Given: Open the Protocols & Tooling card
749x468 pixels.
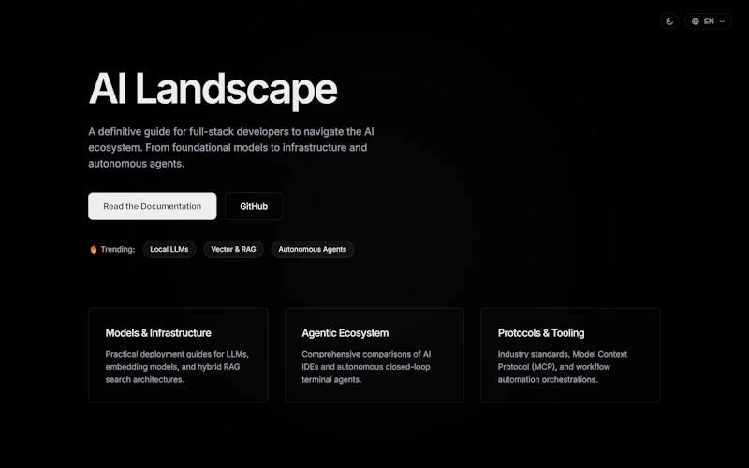Looking at the screenshot, I should click(570, 356).
